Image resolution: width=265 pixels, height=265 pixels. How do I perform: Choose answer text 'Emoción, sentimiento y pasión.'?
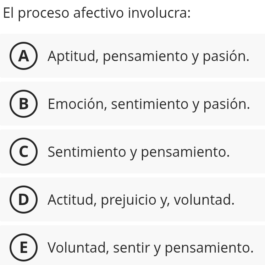(149, 104)
